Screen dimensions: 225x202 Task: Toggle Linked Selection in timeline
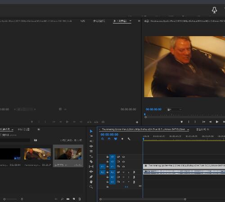(116, 139)
